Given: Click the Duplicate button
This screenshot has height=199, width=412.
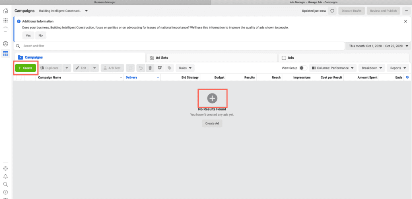Looking at the screenshot, I should (50, 68).
